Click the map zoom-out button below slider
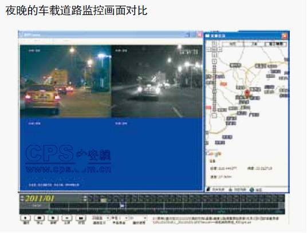The width and height of the screenshot is (307, 233). pyautogui.click(x=214, y=116)
